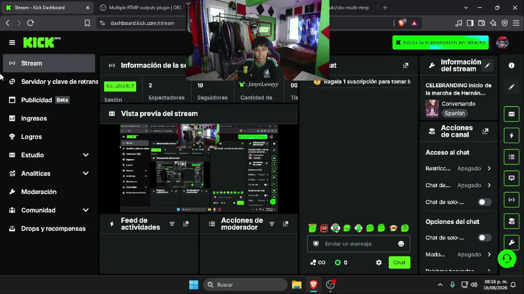Open the user profile avatar menu

pos(502,42)
